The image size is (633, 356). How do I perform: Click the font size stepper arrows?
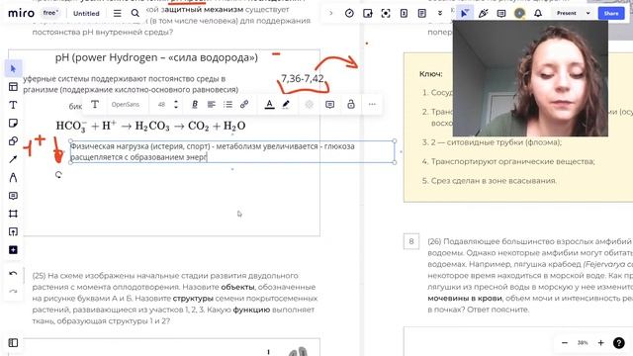click(x=176, y=105)
